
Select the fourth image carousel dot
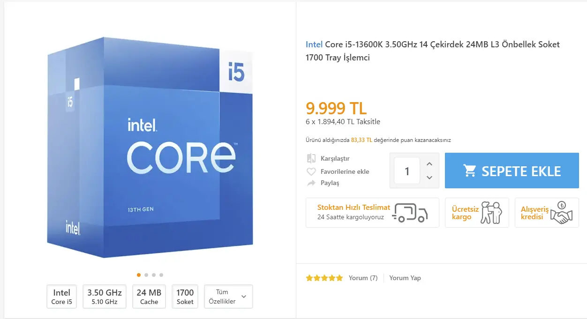tap(161, 275)
